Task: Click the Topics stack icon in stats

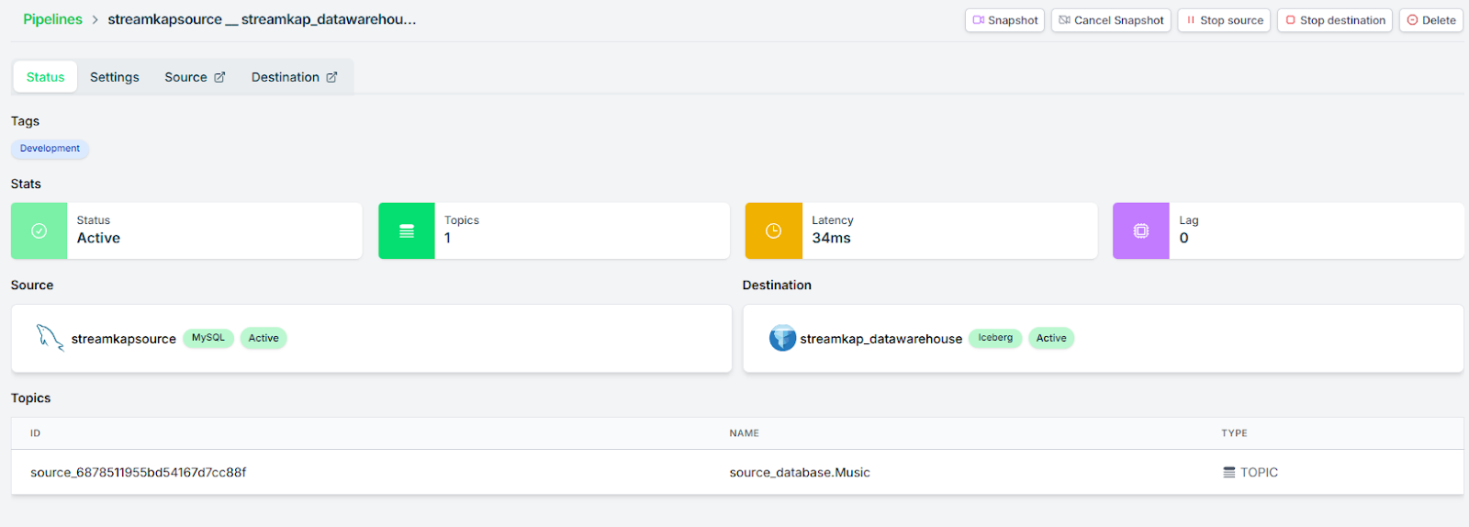Action: click(x=407, y=231)
